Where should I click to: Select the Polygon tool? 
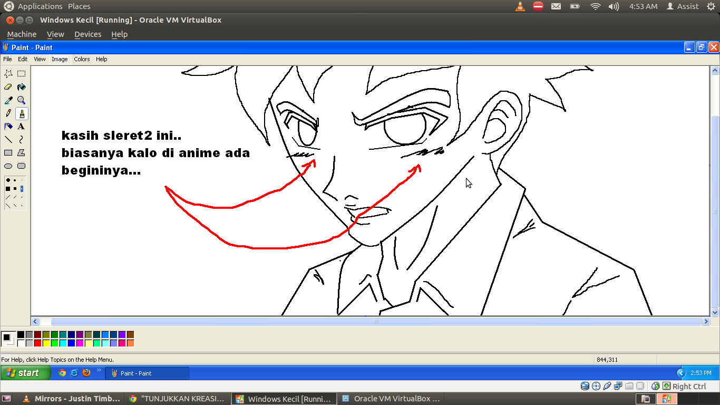[x=22, y=153]
